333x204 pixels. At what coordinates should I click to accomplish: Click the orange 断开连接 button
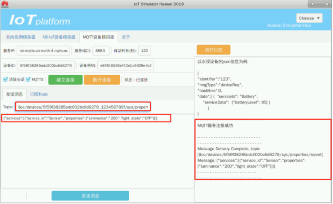pyautogui.click(x=102, y=80)
